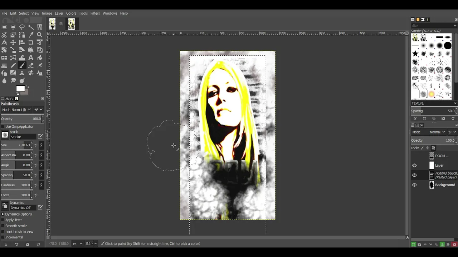Toggle visibility of Background layer

click(x=414, y=185)
